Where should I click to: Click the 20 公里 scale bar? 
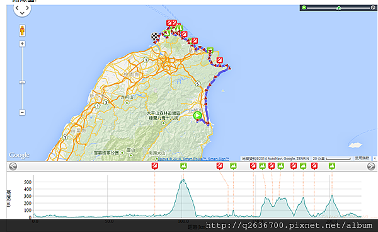[x=331, y=158]
